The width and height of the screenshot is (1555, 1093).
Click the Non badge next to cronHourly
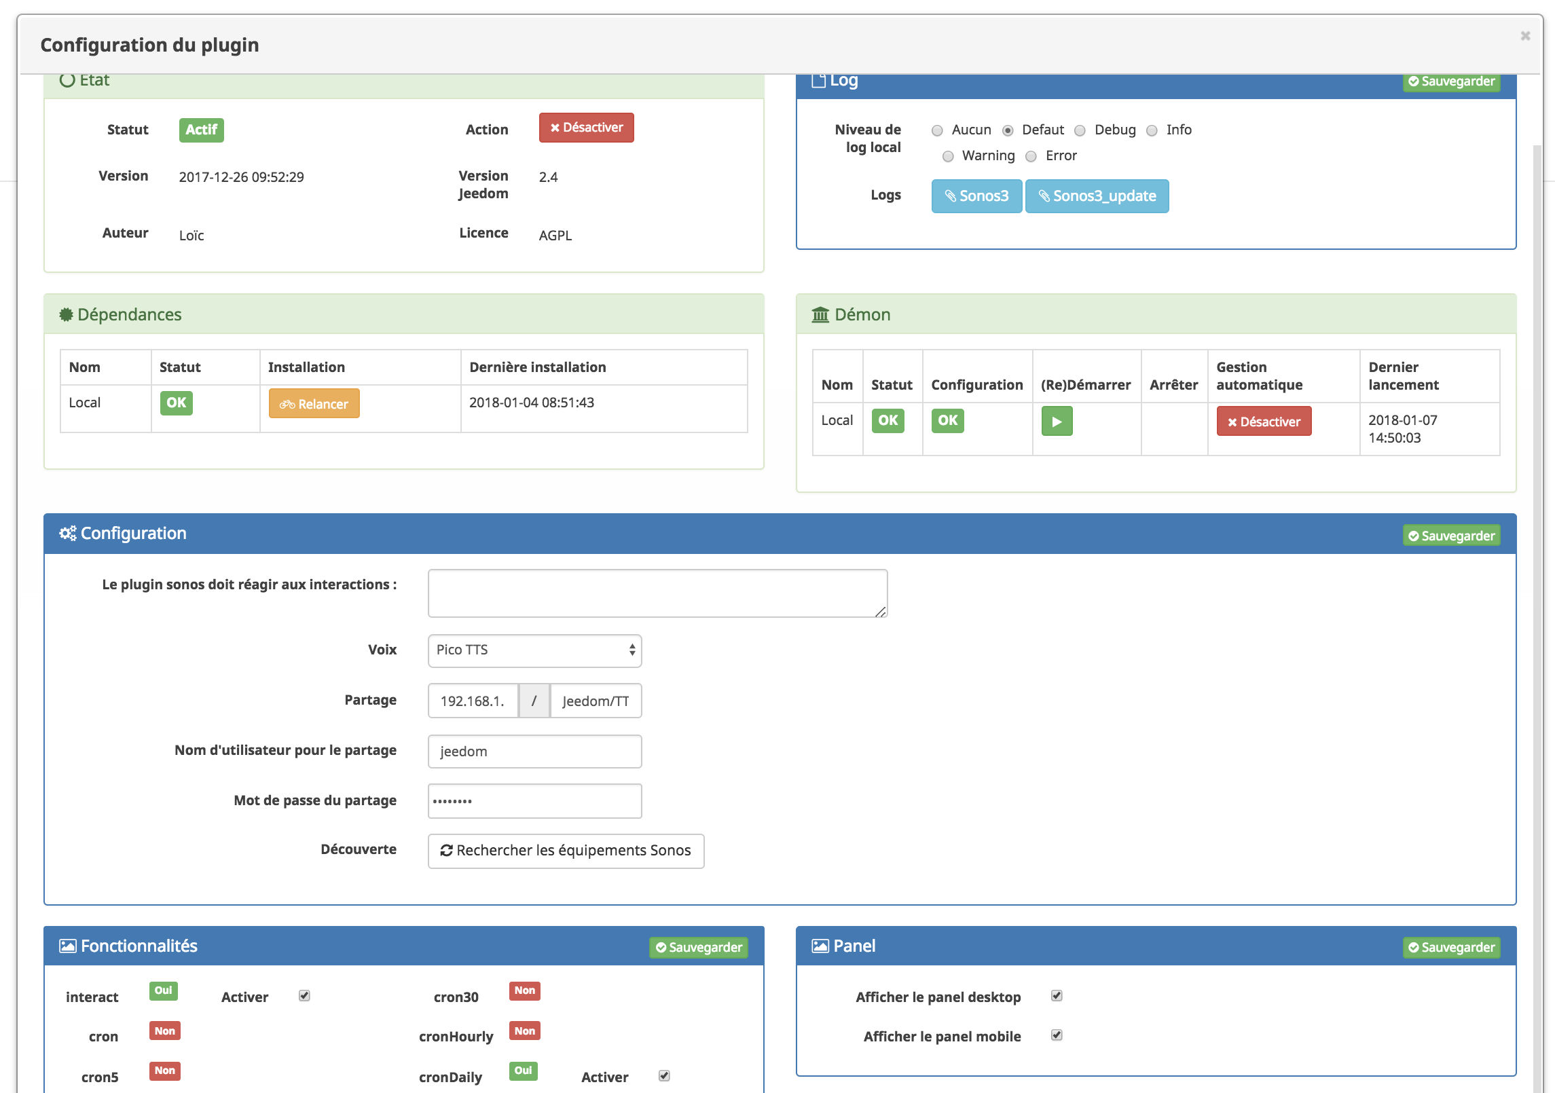525,1031
